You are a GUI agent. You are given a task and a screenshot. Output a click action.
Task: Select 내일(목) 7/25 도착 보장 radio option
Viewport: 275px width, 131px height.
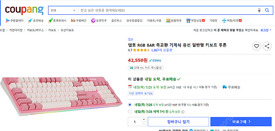(x=130, y=105)
